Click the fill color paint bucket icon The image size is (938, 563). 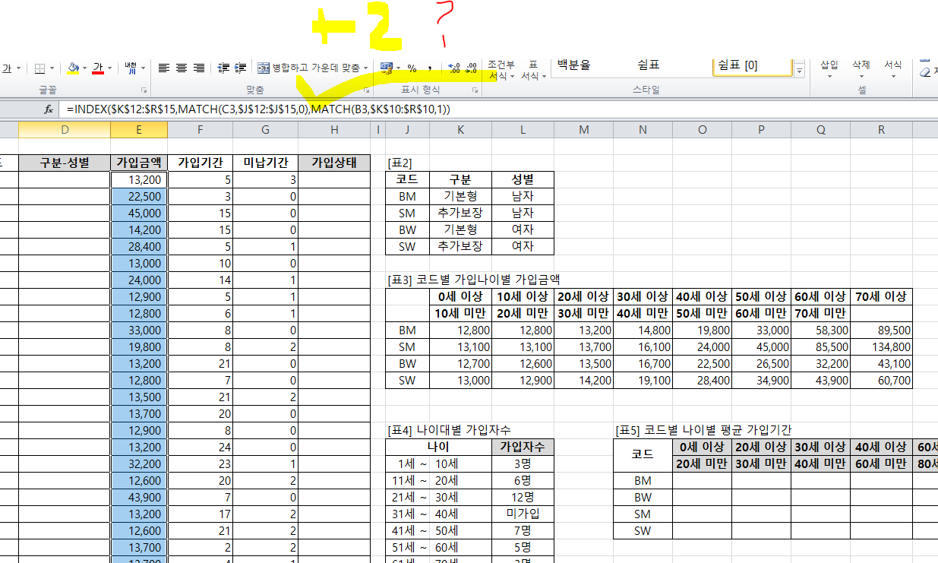pyautogui.click(x=72, y=68)
